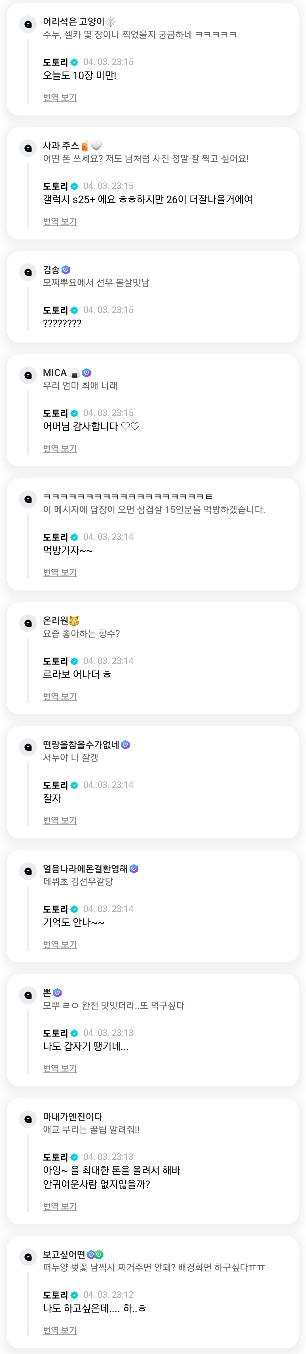Tap the avatar icon next to 뽄

[28, 995]
